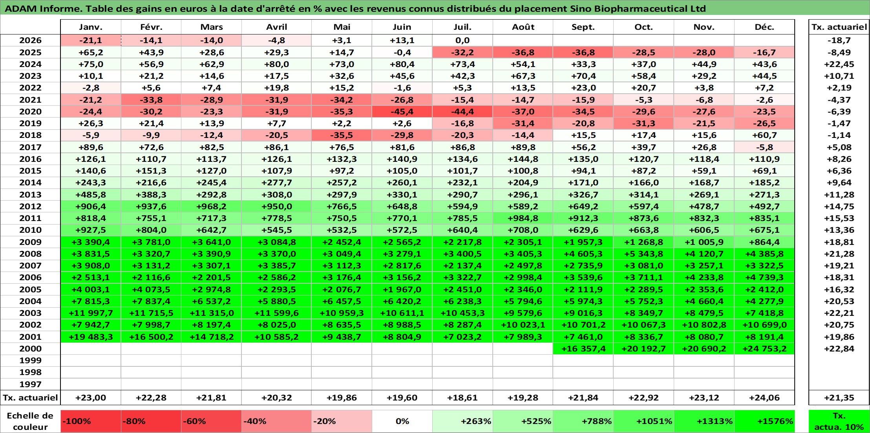Select the '+24 753,2' cell for Déc. 2000
This screenshot has height=433, width=870.
(765, 349)
